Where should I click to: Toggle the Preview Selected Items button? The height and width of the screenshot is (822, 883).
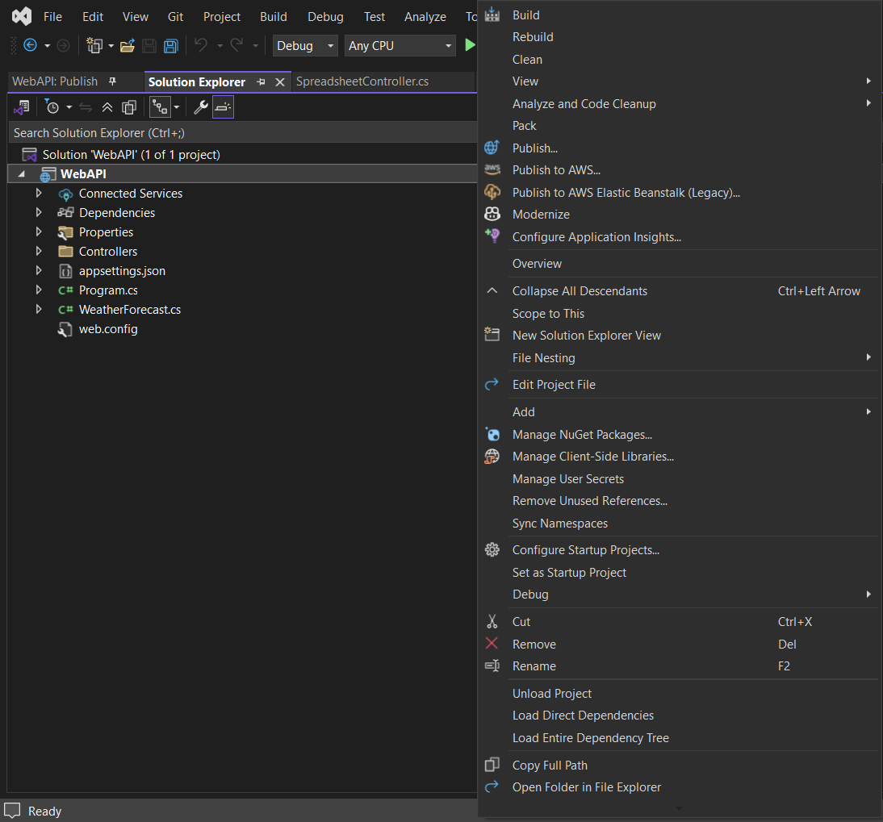(x=223, y=106)
